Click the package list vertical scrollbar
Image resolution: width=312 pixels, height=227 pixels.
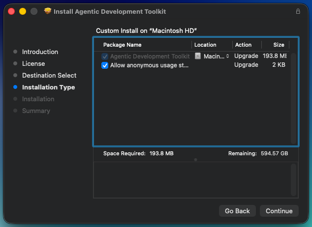click(293, 98)
